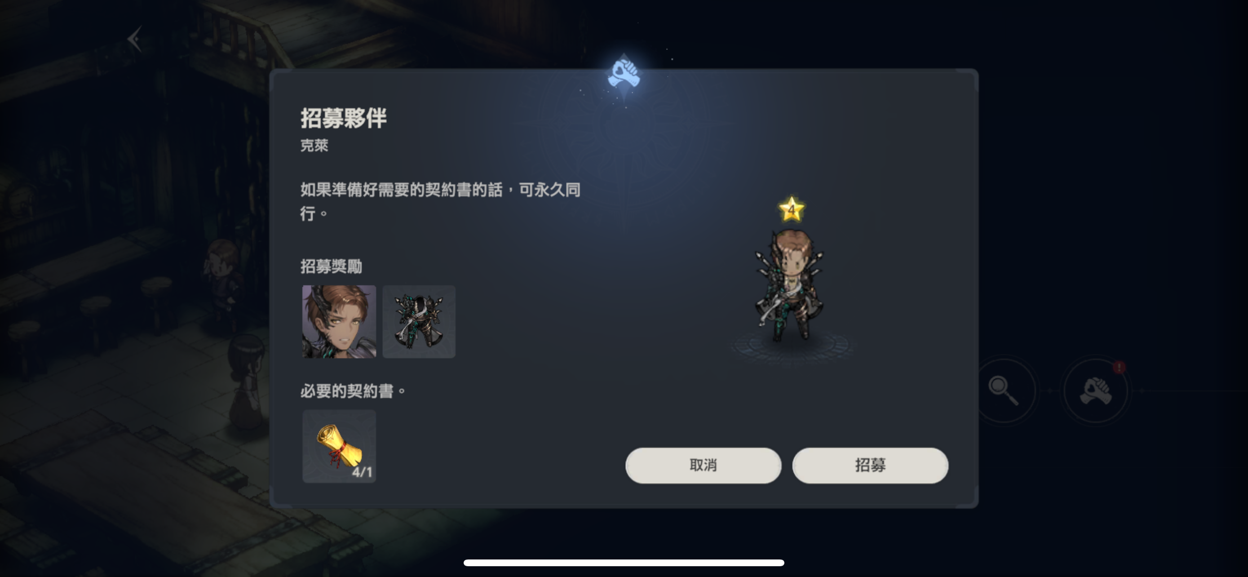Tap the armored character sprite preview
Viewport: 1248px width, 577px height.
pos(790,286)
